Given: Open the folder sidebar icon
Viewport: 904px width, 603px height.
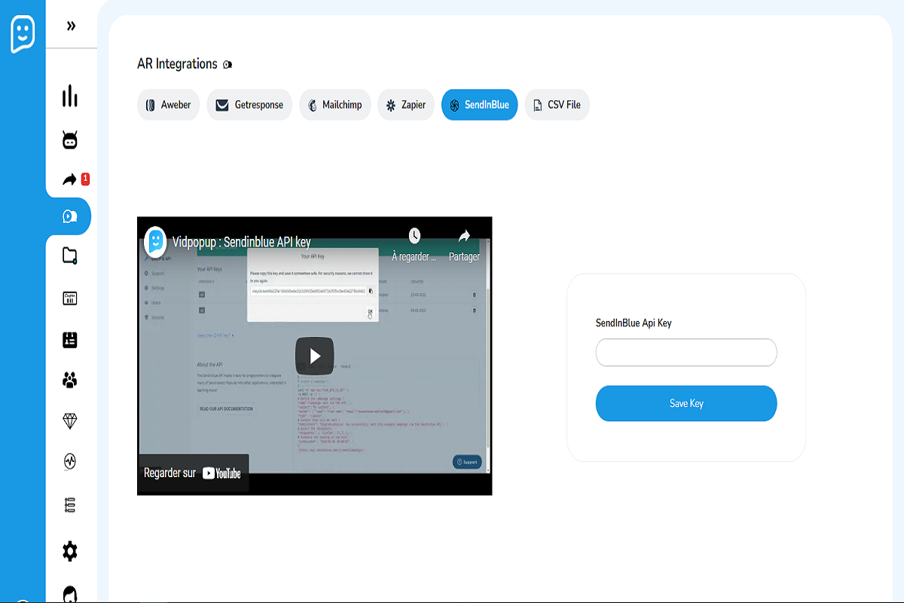Looking at the screenshot, I should (70, 256).
